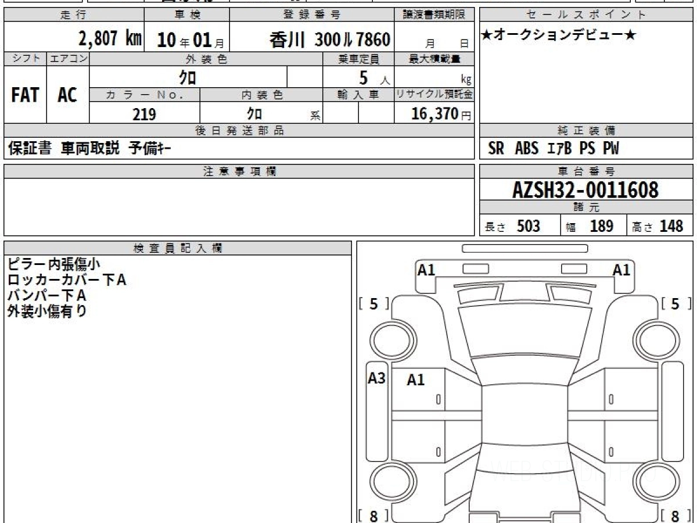
Task: Click the 注意事項欄 header
Action: point(239,171)
